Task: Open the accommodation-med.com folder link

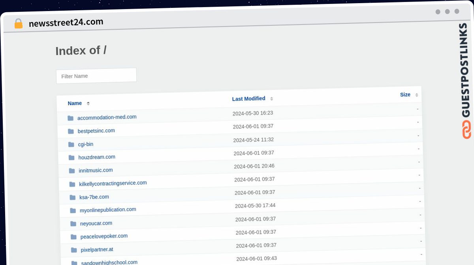Action: [107, 117]
